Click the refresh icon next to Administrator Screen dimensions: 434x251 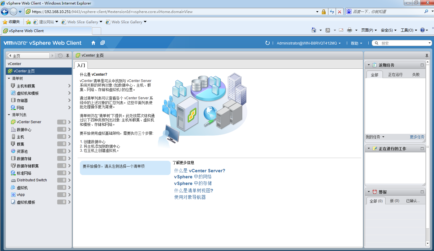[x=267, y=43]
